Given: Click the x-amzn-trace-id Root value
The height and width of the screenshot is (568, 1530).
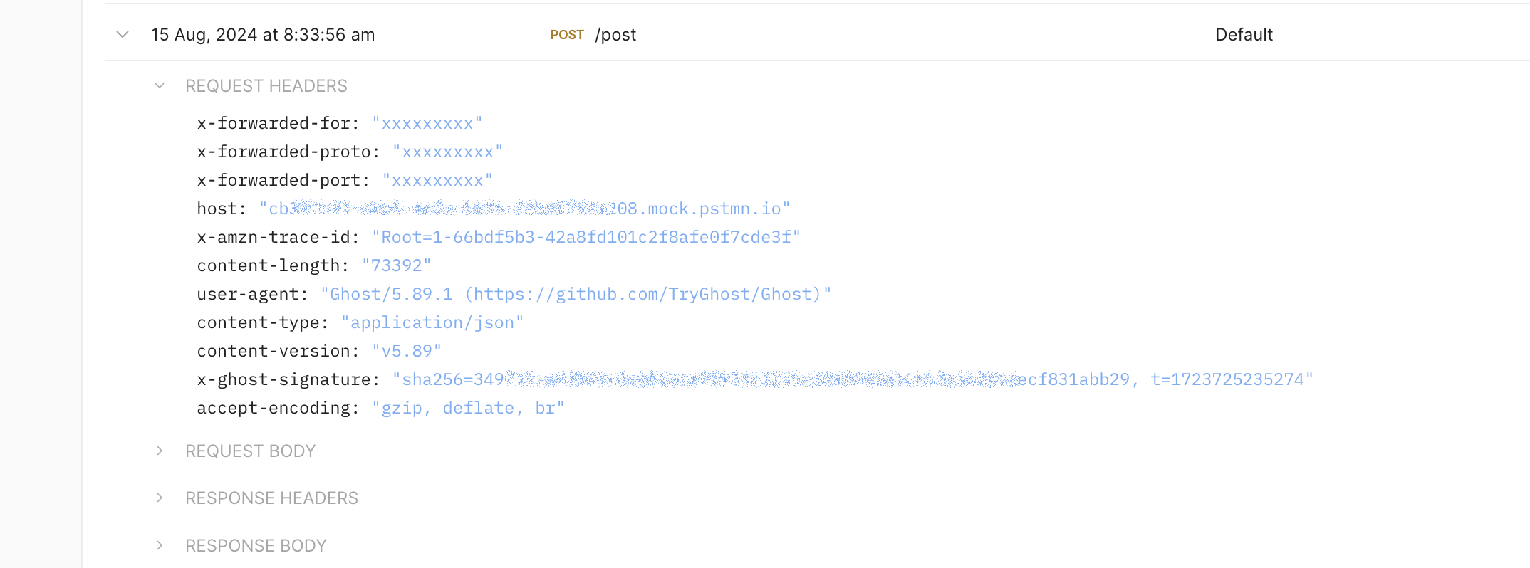Looking at the screenshot, I should [x=586, y=237].
